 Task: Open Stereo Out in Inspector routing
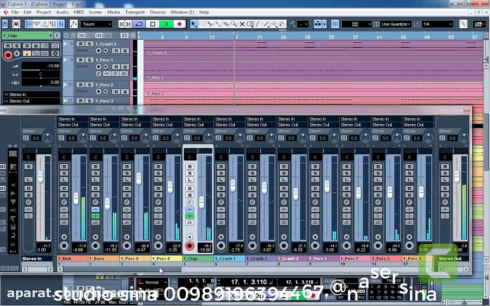click(31, 101)
